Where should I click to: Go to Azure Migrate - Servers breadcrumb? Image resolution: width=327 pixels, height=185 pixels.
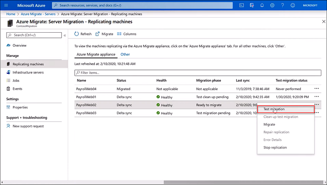[x=38, y=14]
